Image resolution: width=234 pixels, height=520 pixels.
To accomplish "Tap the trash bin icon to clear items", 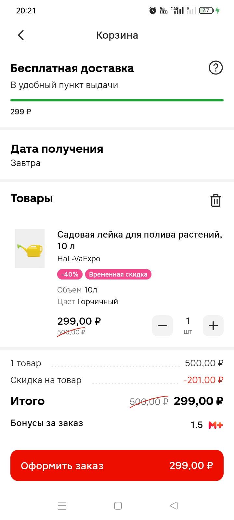I will tap(216, 200).
